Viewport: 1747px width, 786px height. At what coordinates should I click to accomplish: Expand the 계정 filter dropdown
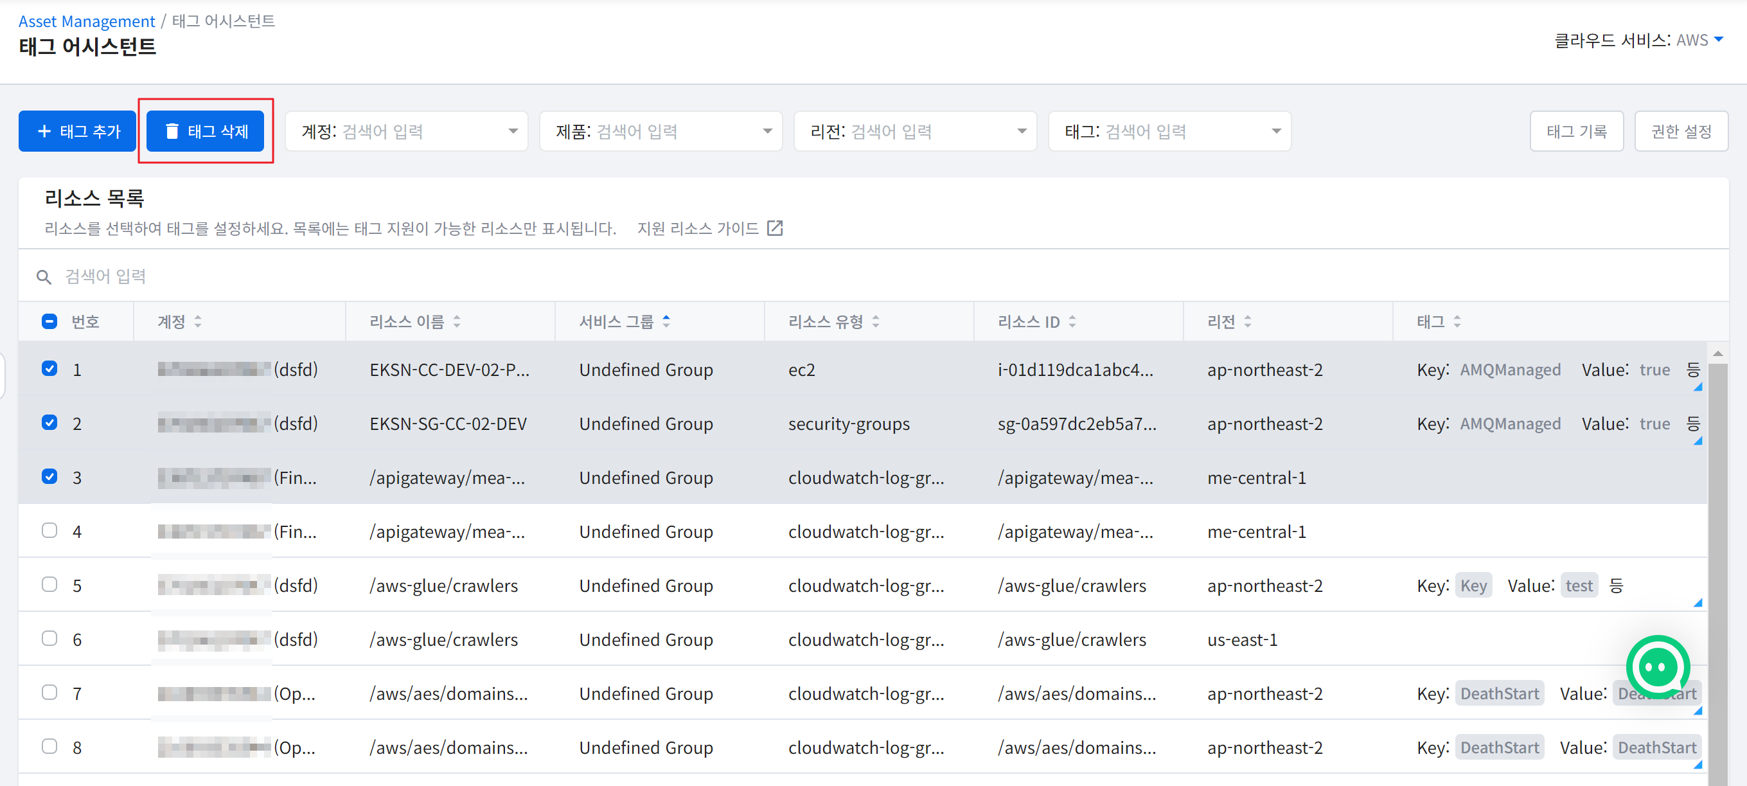click(x=513, y=131)
